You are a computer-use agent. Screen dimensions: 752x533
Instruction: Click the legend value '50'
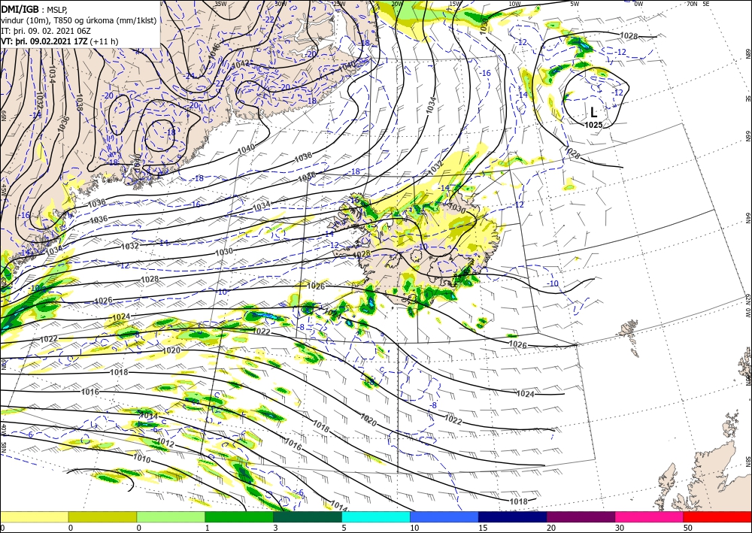tap(688, 528)
